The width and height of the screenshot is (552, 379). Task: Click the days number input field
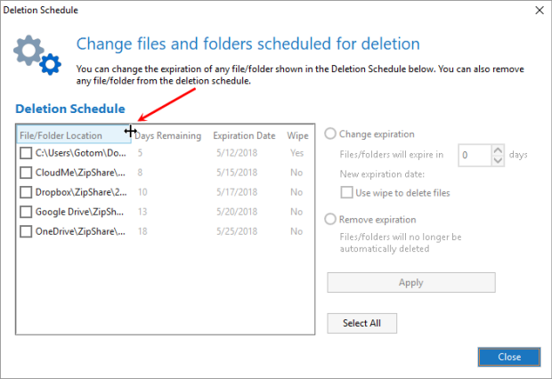(x=475, y=155)
